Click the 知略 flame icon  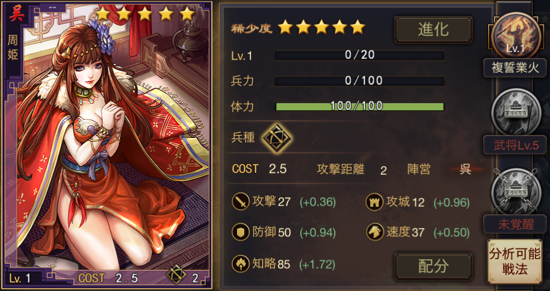coord(241,264)
